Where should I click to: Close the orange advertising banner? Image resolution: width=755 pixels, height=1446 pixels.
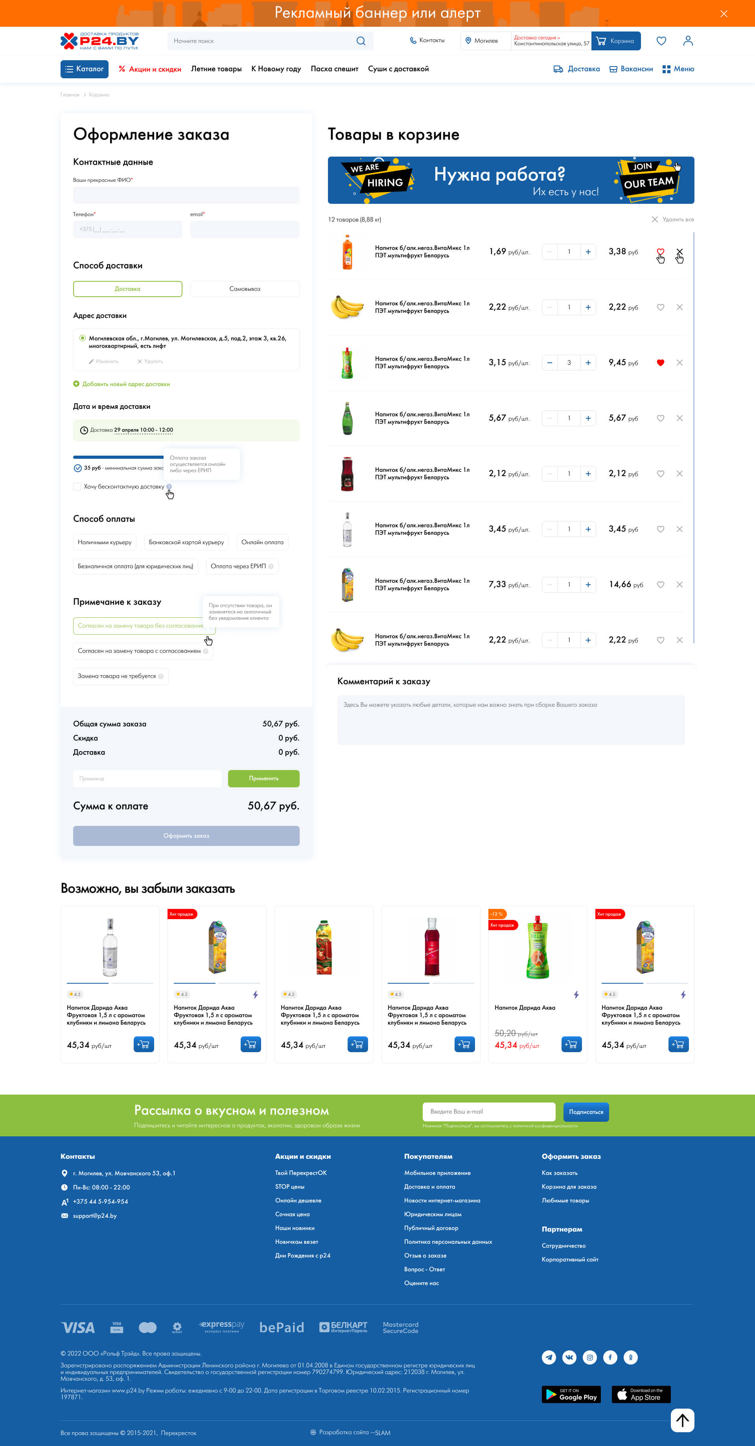coord(724,13)
